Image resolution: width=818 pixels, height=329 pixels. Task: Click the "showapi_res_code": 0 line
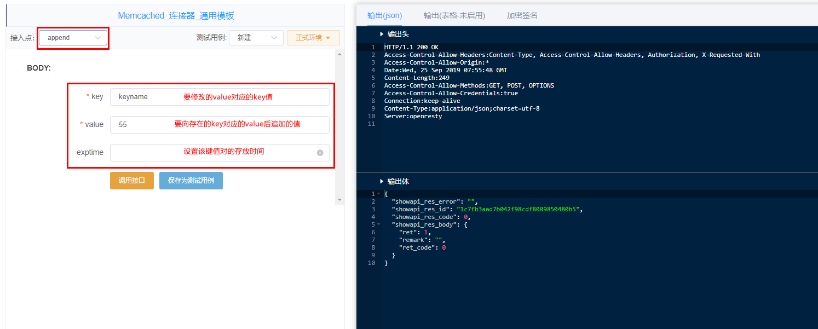click(x=431, y=217)
